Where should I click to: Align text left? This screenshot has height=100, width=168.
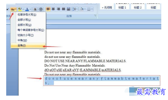48,9
